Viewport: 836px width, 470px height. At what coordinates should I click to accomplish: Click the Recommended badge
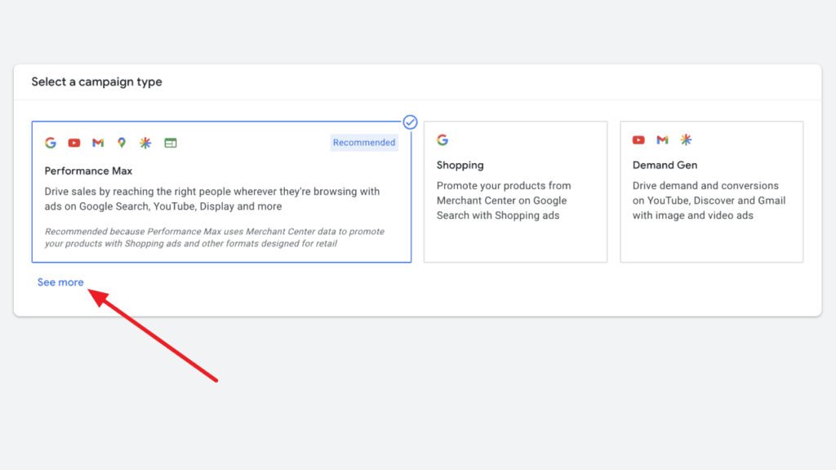coord(363,142)
